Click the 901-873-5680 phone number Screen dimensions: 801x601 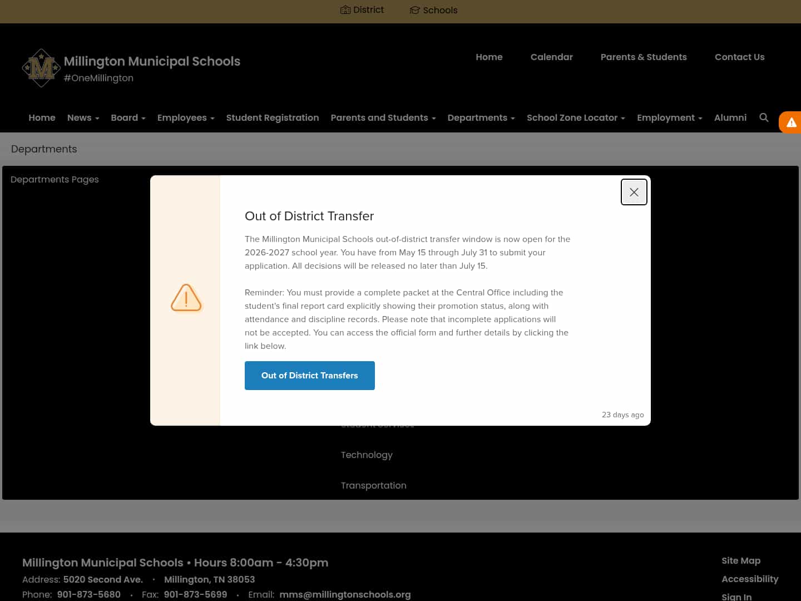[89, 594]
